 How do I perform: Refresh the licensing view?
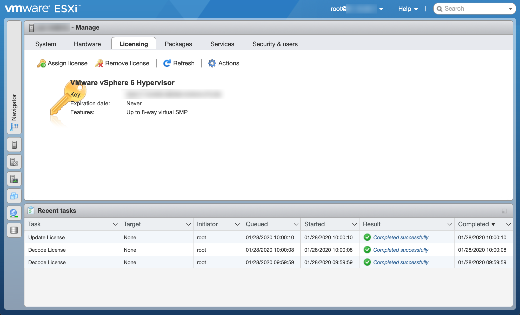[179, 63]
